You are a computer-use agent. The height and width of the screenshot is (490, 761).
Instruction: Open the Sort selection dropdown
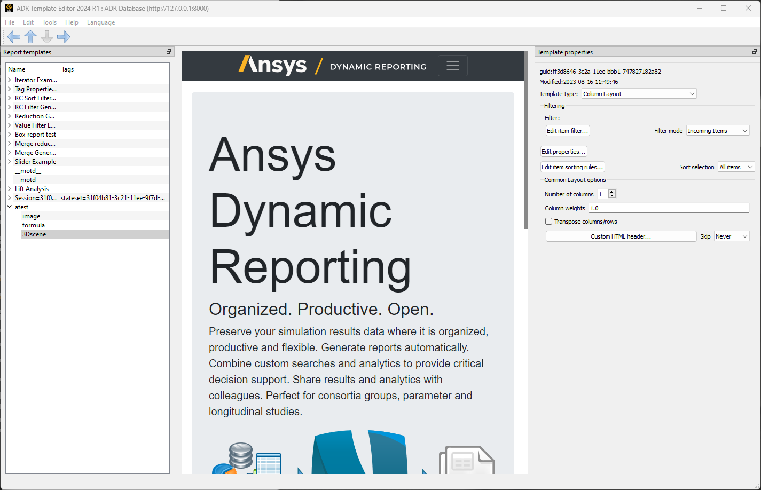[736, 167]
